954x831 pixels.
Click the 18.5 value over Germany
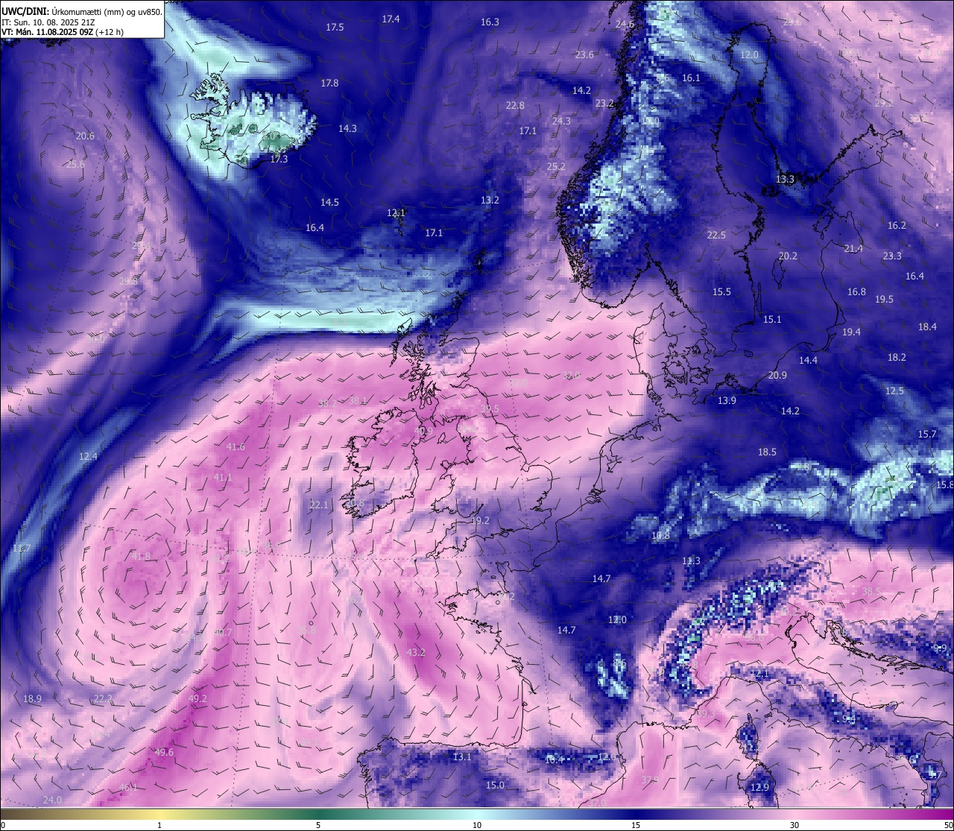[x=767, y=452]
